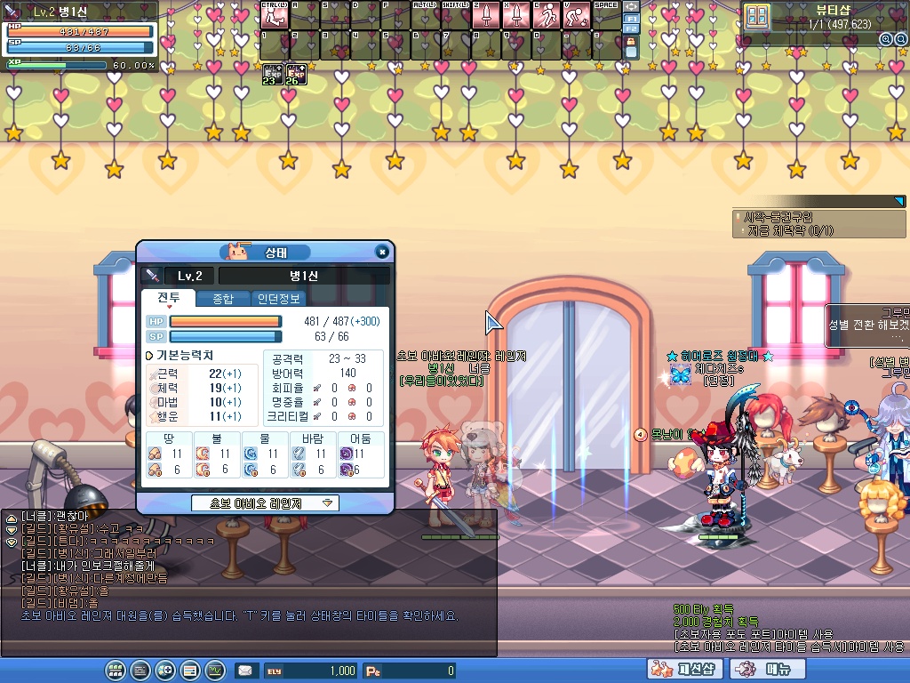
Task: Click the 병1신 character name in status window
Action: [304, 276]
